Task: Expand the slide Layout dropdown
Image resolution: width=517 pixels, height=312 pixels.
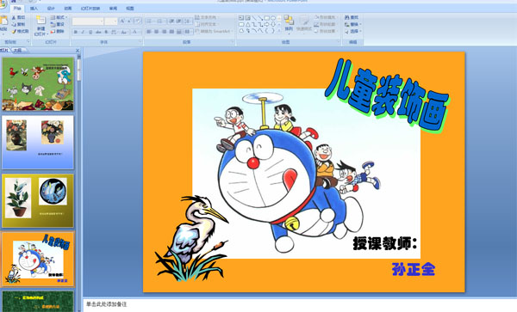Action: 59,17
